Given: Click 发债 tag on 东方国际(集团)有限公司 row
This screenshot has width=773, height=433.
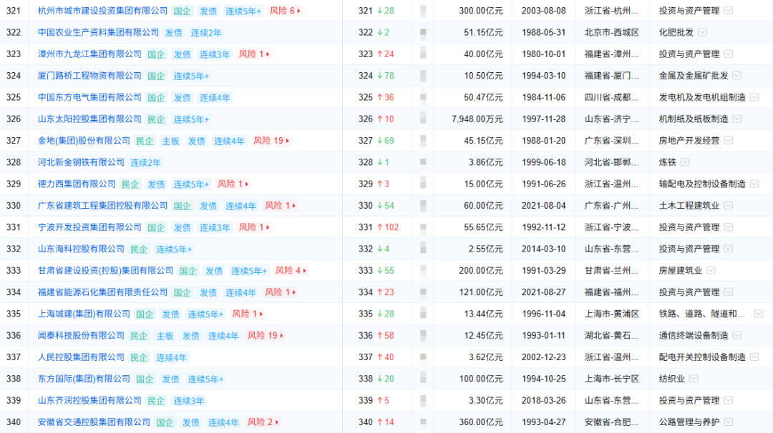Looking at the screenshot, I should pos(170,379).
